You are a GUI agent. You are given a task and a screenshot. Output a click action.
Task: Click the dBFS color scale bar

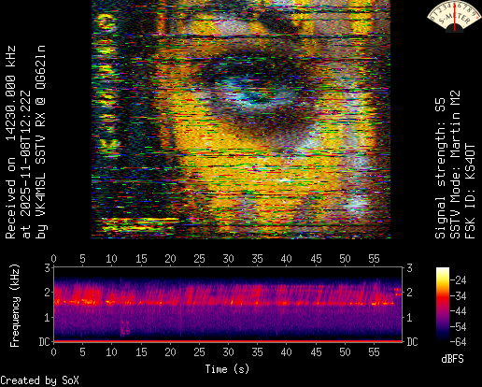[x=443, y=304]
